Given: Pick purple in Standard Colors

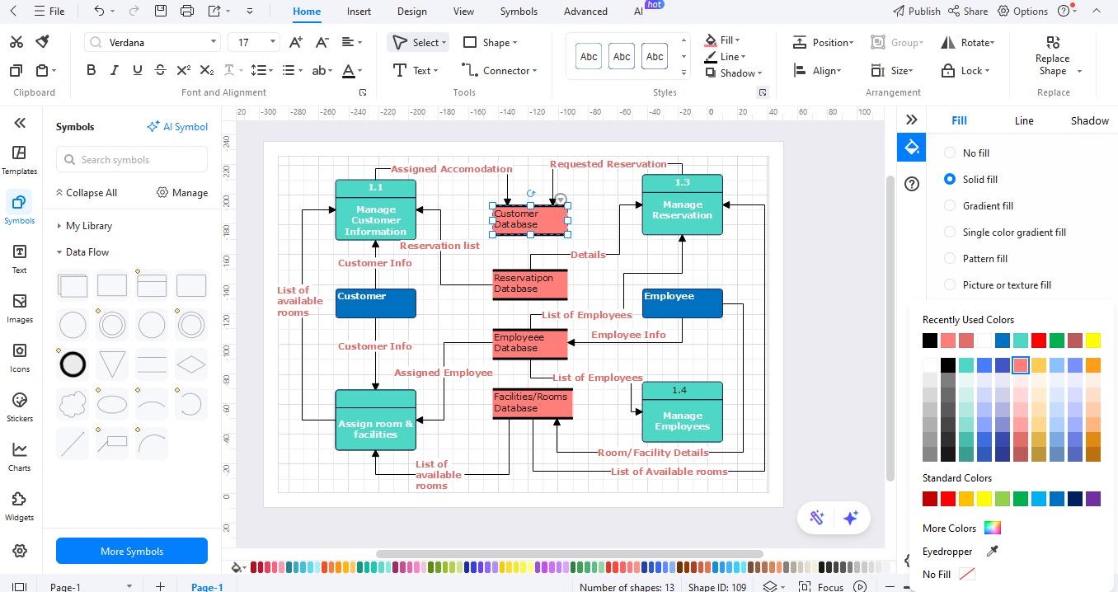Looking at the screenshot, I should [x=1093, y=499].
